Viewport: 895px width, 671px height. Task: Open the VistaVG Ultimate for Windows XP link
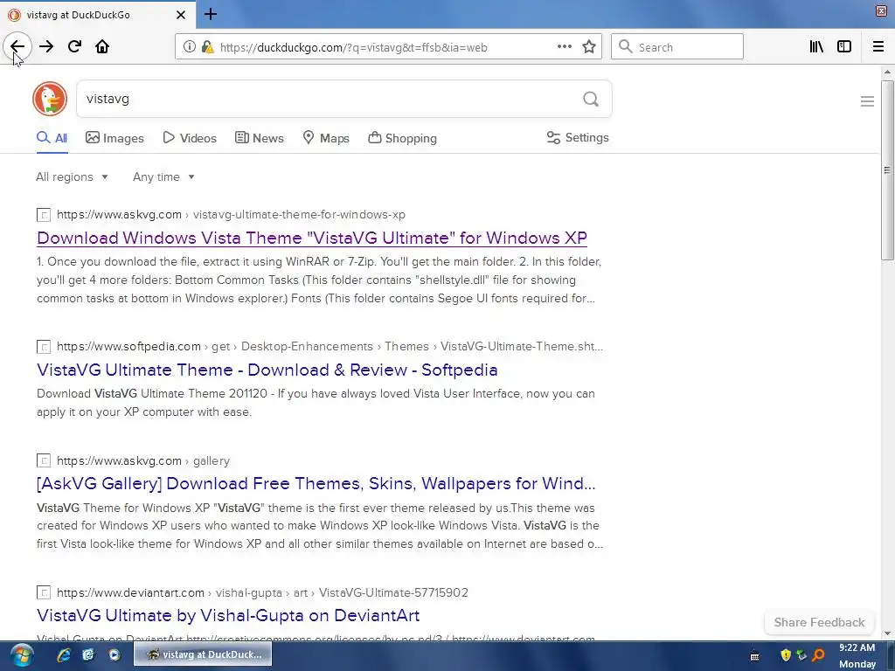(x=312, y=238)
